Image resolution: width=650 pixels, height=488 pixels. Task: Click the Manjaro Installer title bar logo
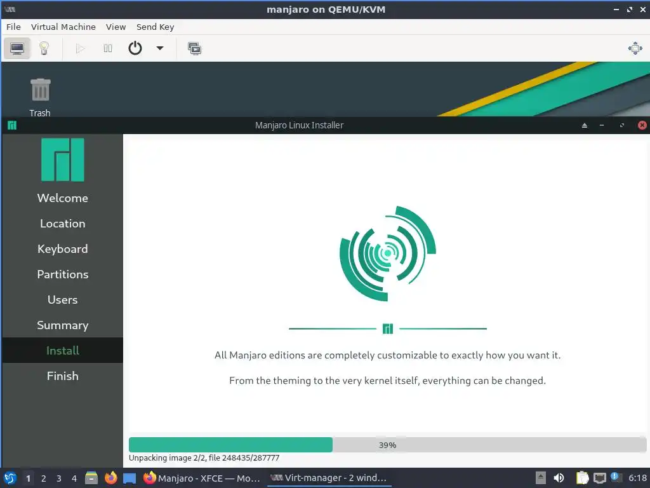click(x=12, y=125)
